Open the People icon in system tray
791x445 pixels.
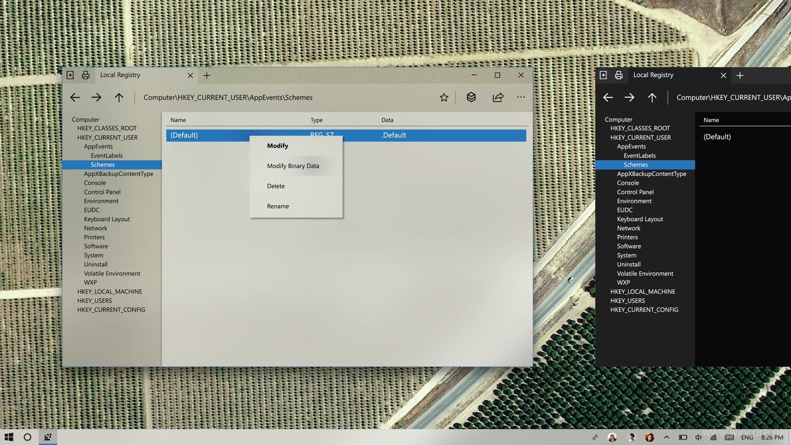(595, 438)
